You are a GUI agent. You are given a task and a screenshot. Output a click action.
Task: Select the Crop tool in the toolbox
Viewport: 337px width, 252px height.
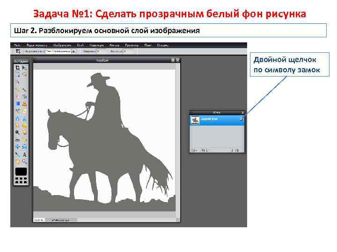tap(18, 68)
